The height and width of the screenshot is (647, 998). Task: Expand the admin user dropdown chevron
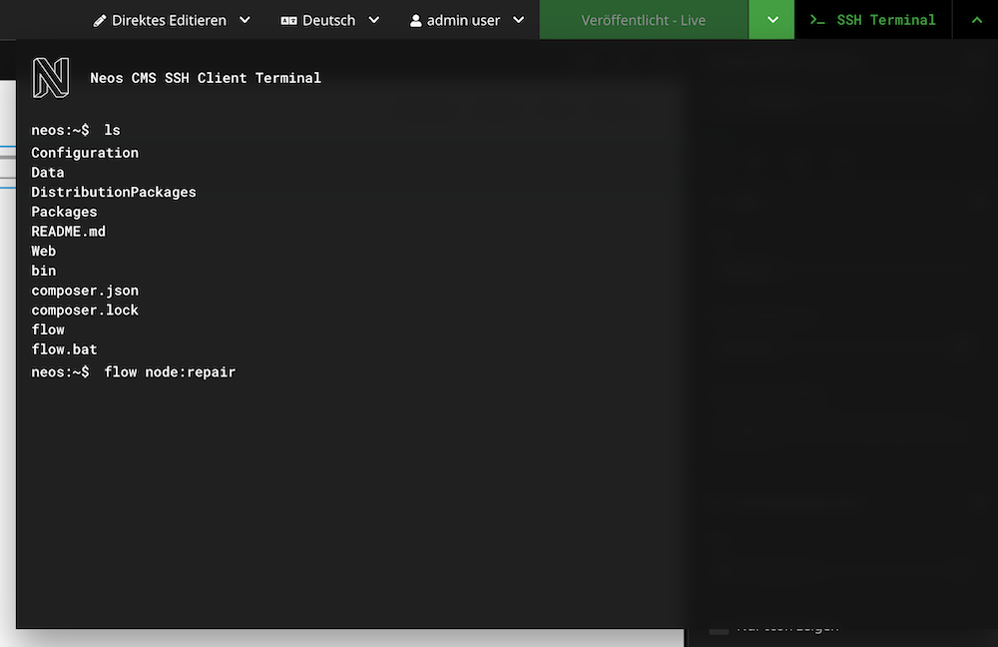(519, 20)
